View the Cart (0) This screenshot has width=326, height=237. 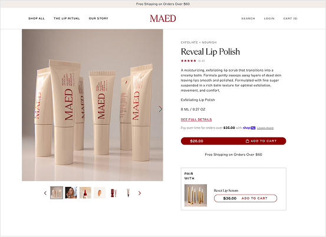tap(290, 18)
